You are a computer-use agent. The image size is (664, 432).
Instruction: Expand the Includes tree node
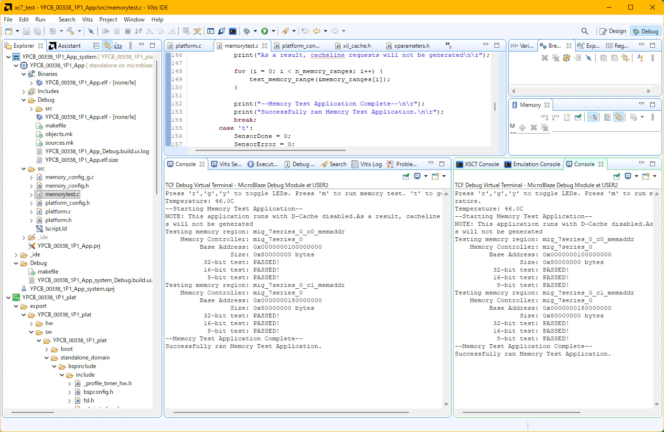point(24,91)
